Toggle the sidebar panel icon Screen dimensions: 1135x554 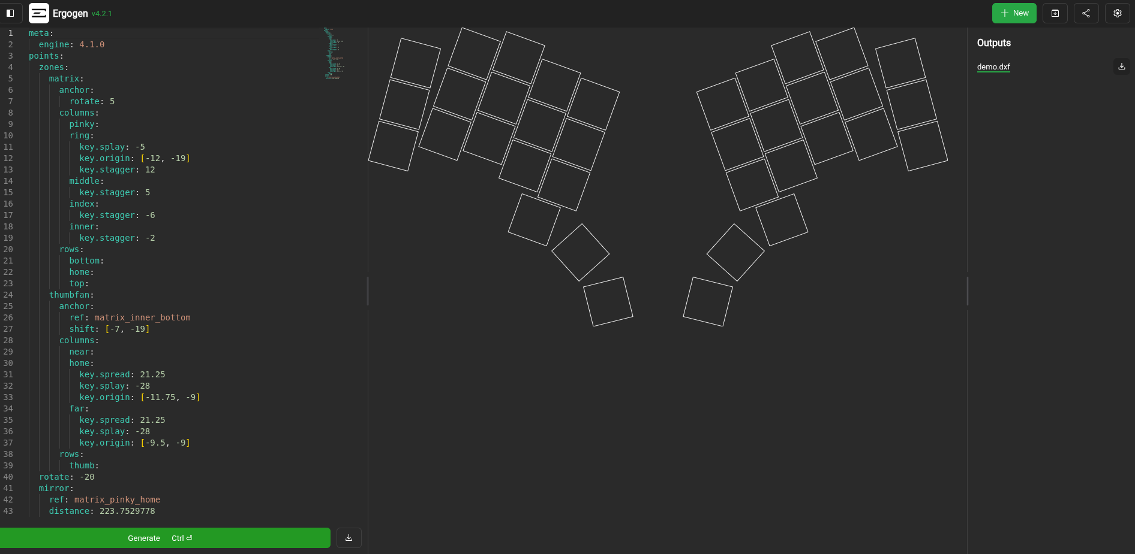click(x=10, y=13)
